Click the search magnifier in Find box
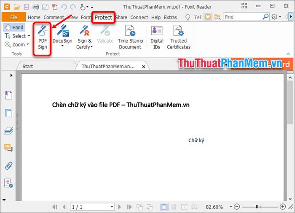 point(265,17)
